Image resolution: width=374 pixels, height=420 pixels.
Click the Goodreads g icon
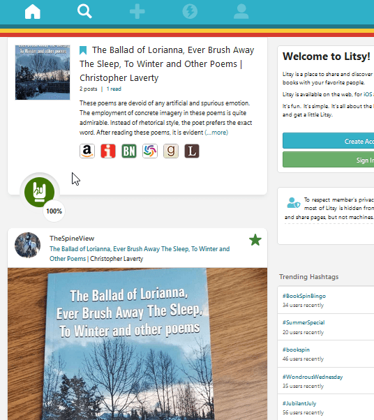[171, 151]
